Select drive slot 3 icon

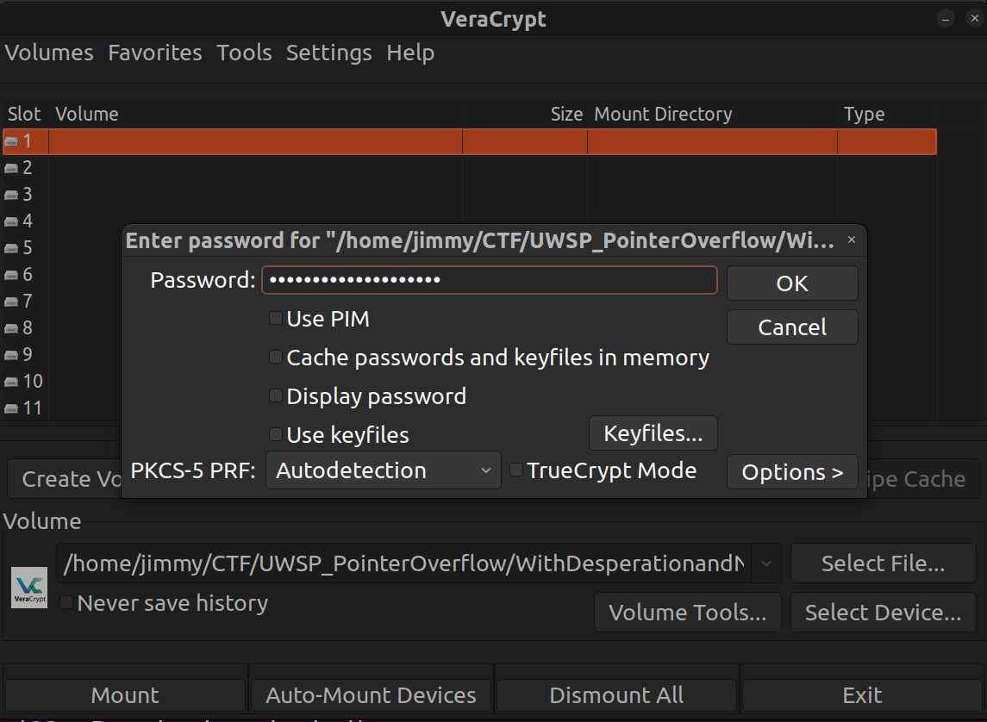[11, 195]
